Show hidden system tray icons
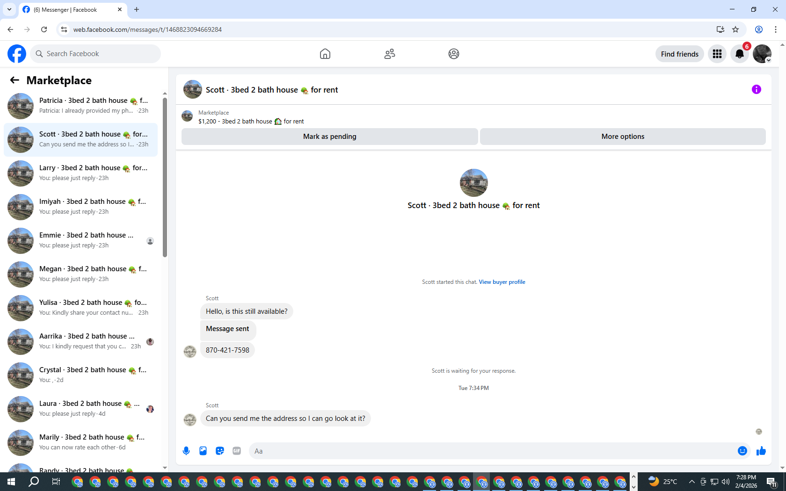 pyautogui.click(x=692, y=482)
